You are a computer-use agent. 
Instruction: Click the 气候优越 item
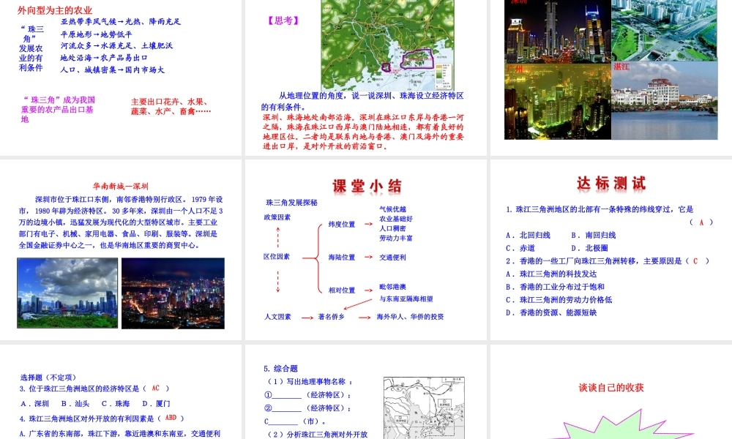pyautogui.click(x=392, y=209)
